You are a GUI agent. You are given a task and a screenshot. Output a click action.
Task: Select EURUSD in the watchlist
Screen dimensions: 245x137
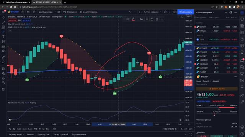217,31
